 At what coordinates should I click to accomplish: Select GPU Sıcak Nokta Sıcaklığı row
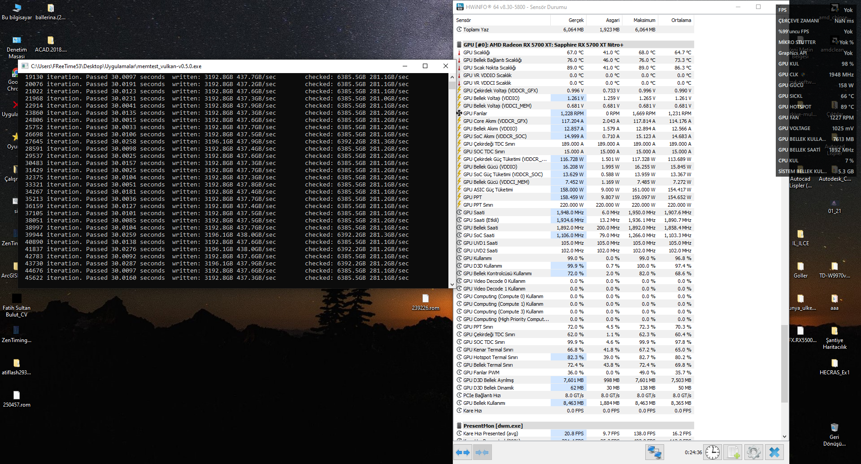coord(575,68)
